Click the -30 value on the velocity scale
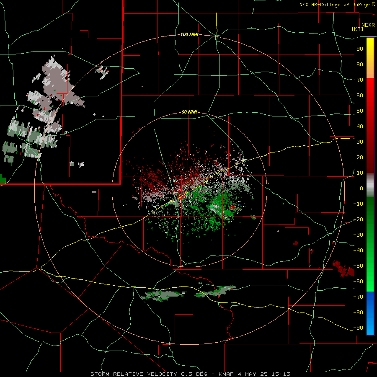 358,235
